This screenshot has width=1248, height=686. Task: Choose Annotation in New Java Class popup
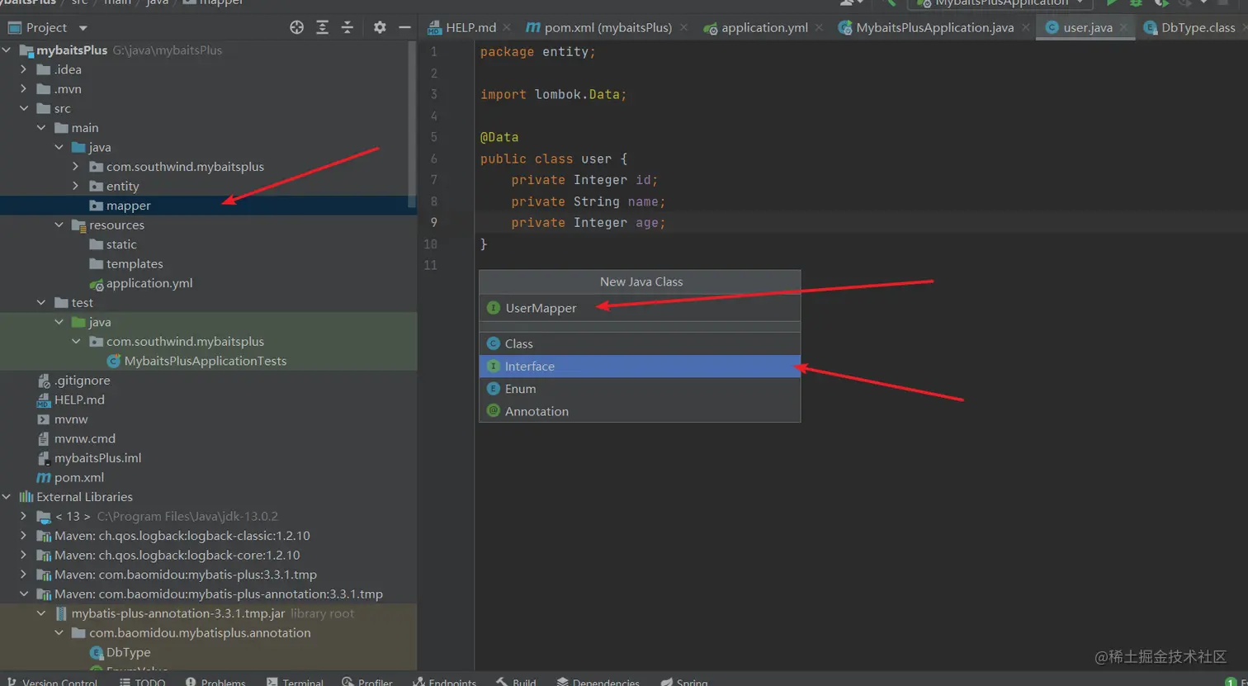[x=640, y=411]
